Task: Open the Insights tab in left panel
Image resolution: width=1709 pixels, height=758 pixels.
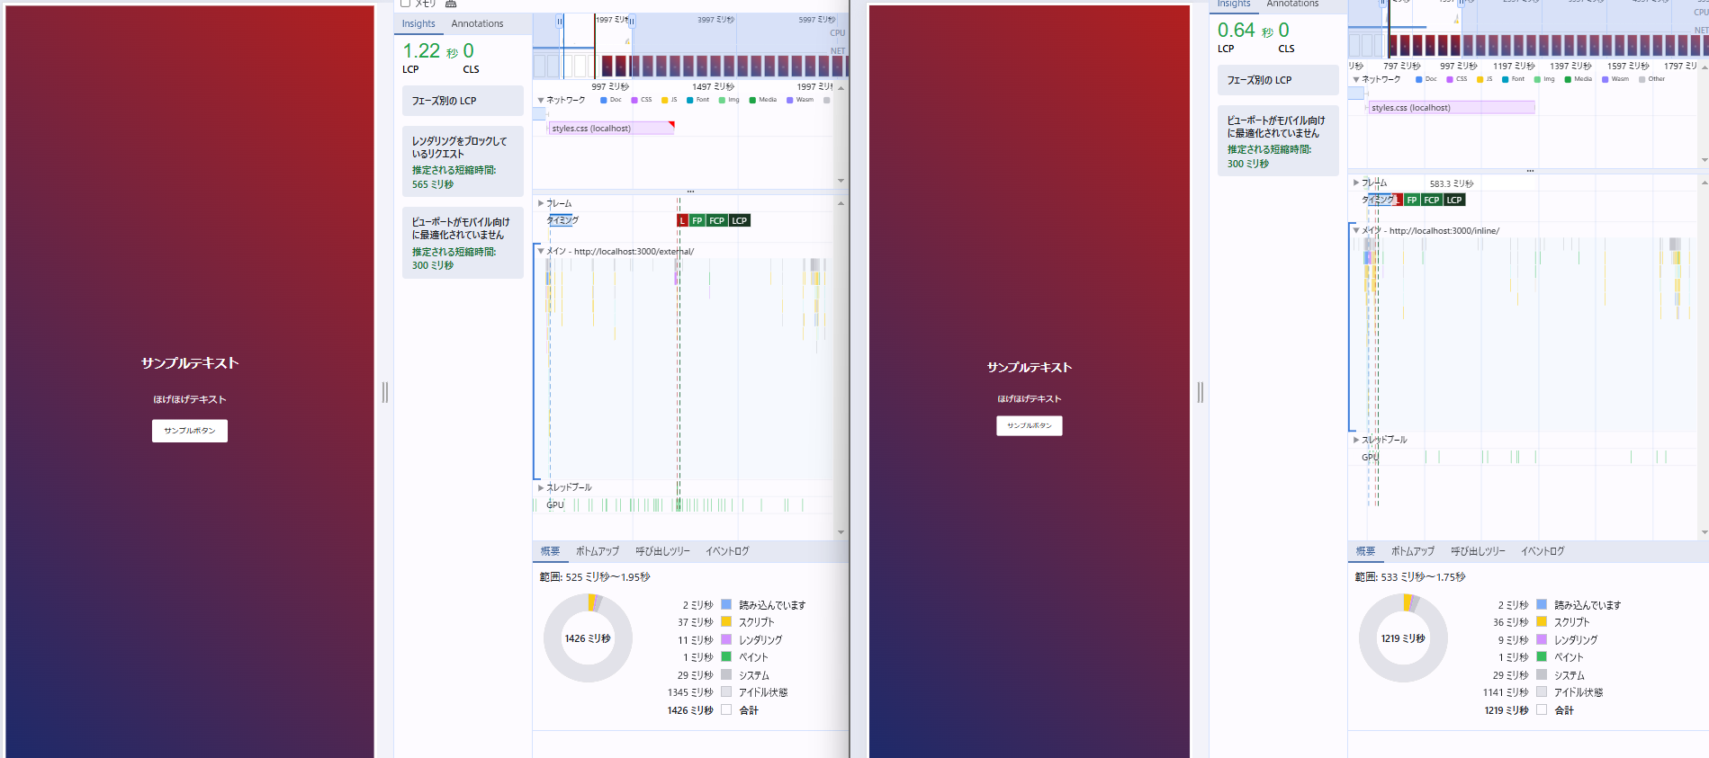Action: 418,23
